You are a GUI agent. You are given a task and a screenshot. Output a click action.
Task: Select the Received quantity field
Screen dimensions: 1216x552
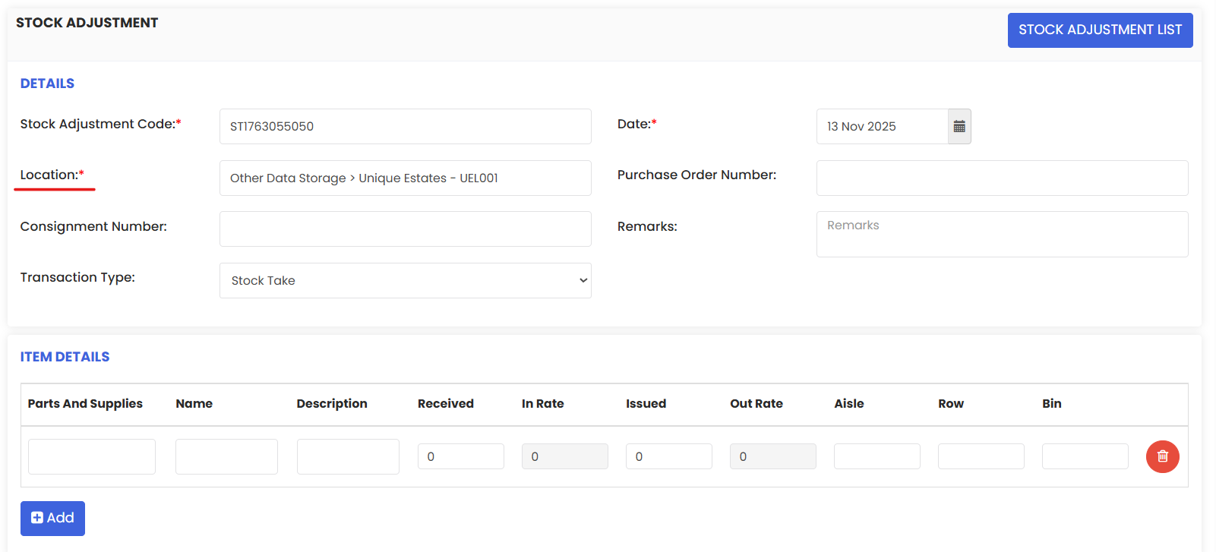click(x=461, y=456)
